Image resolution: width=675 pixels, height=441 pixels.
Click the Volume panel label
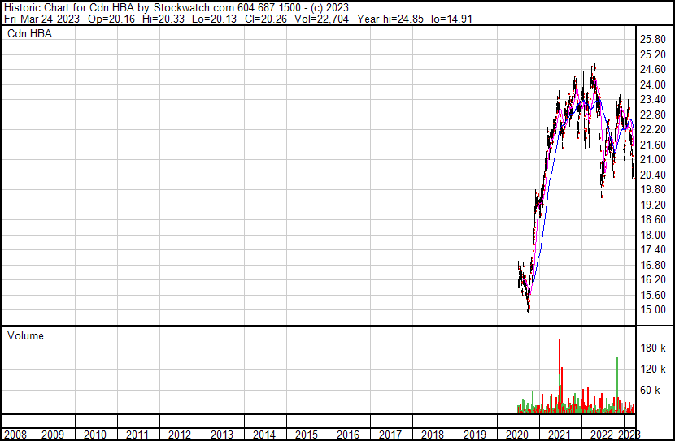click(25, 335)
